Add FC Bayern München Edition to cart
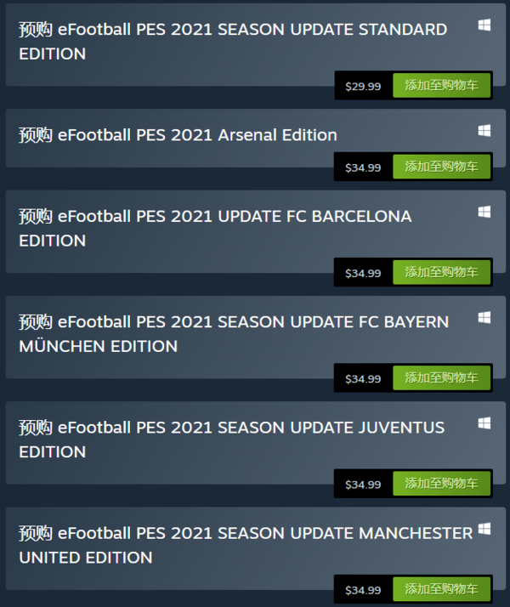This screenshot has height=607, width=510. coord(441,377)
